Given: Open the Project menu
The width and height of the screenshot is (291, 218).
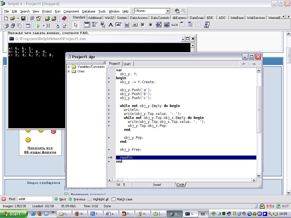Looking at the screenshot, I should pyautogui.click(x=47, y=11).
